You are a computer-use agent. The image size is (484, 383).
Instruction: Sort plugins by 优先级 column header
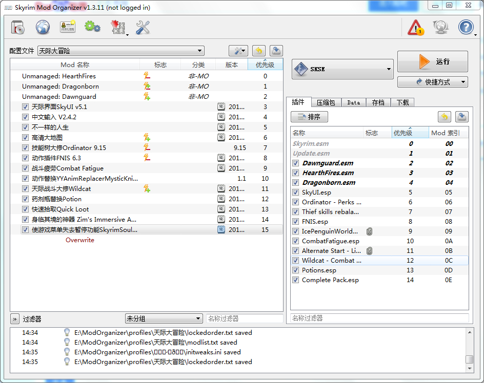click(x=410, y=133)
